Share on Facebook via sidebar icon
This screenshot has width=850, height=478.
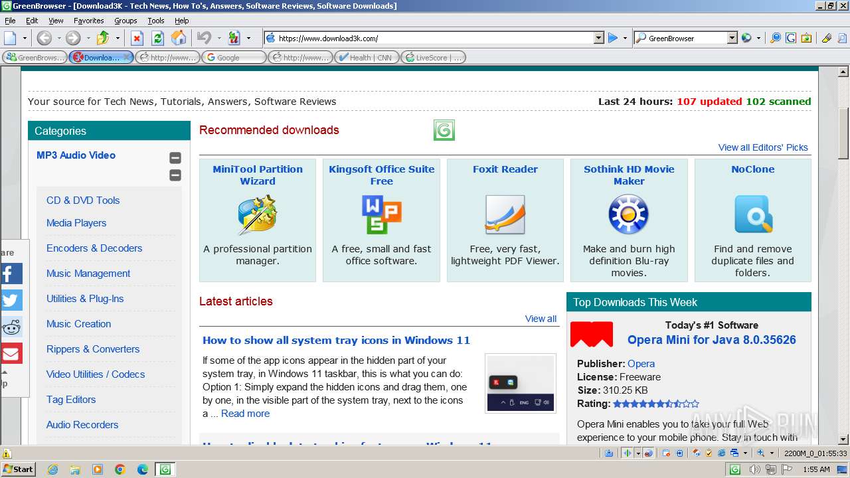coord(11,274)
